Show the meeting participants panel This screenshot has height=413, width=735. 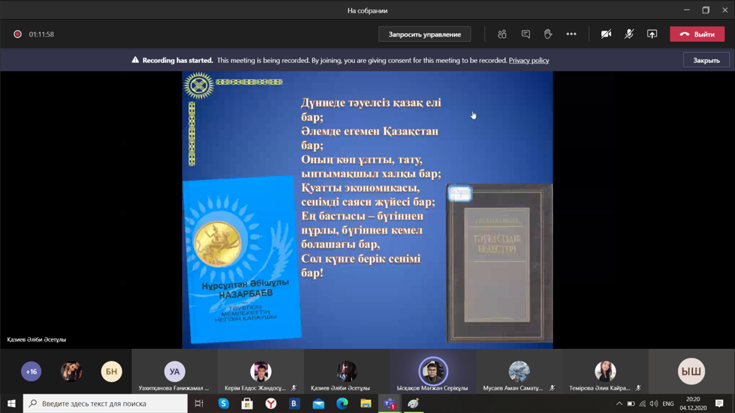tap(502, 34)
